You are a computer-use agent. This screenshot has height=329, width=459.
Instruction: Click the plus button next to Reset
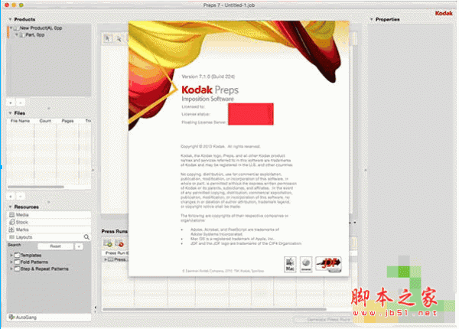[x=79, y=246]
